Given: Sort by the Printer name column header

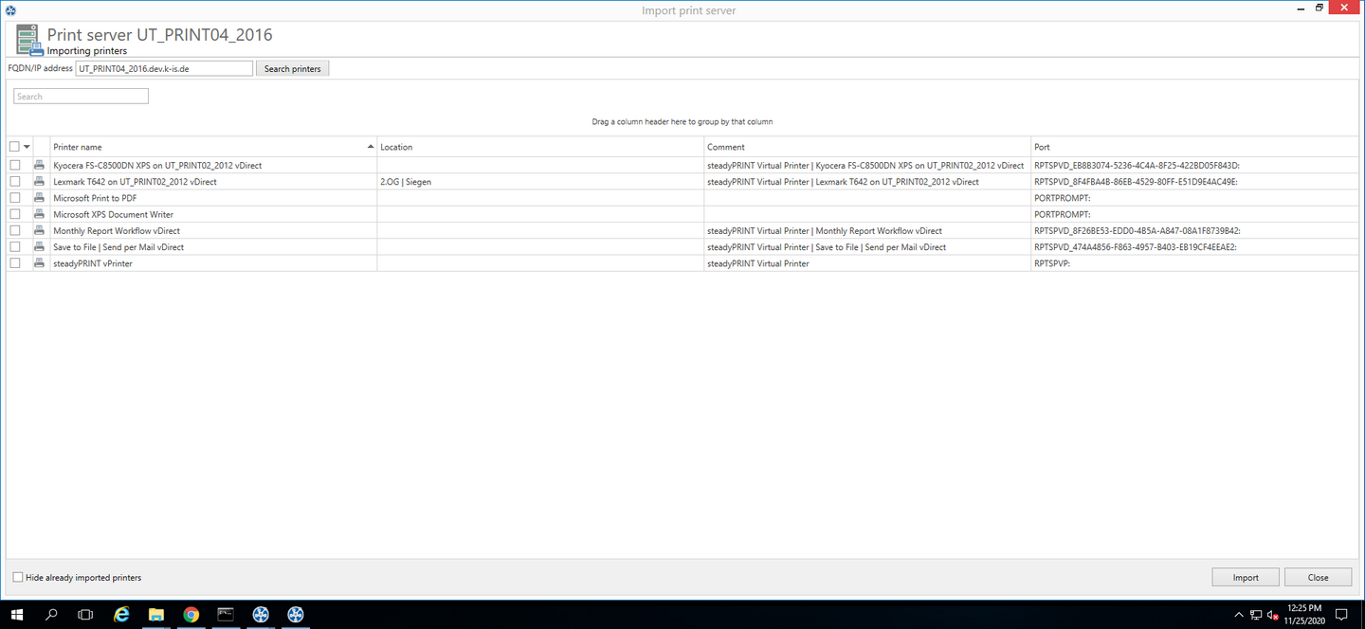Looking at the screenshot, I should tap(213, 147).
